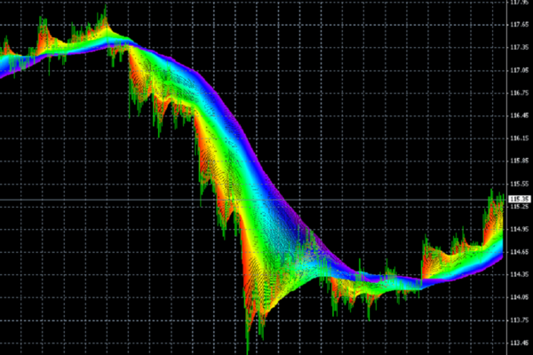Click the 117.65 price axis label

pyautogui.click(x=520, y=25)
